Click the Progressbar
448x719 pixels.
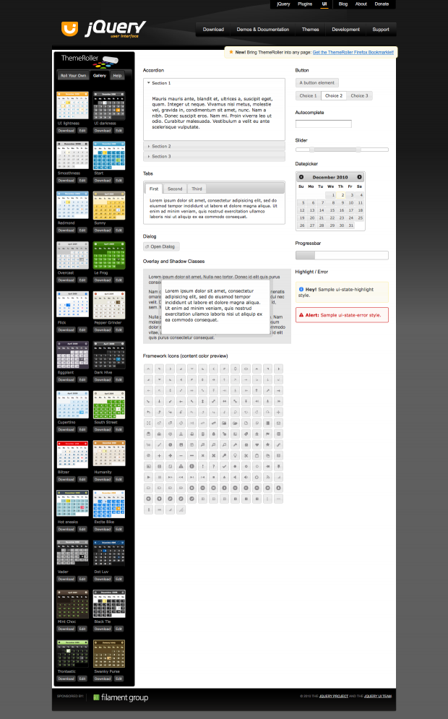pos(342,255)
